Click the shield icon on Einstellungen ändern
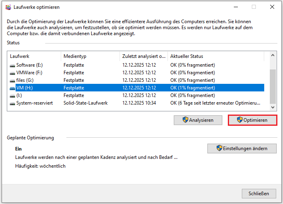This screenshot has height=204, width=283. (x=219, y=148)
